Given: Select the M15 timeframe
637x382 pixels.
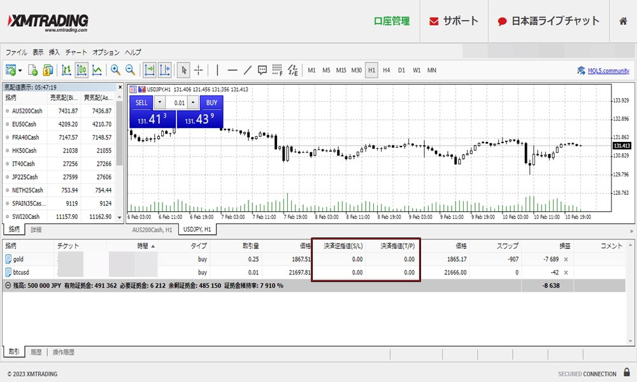Looking at the screenshot, I should click(x=341, y=70).
